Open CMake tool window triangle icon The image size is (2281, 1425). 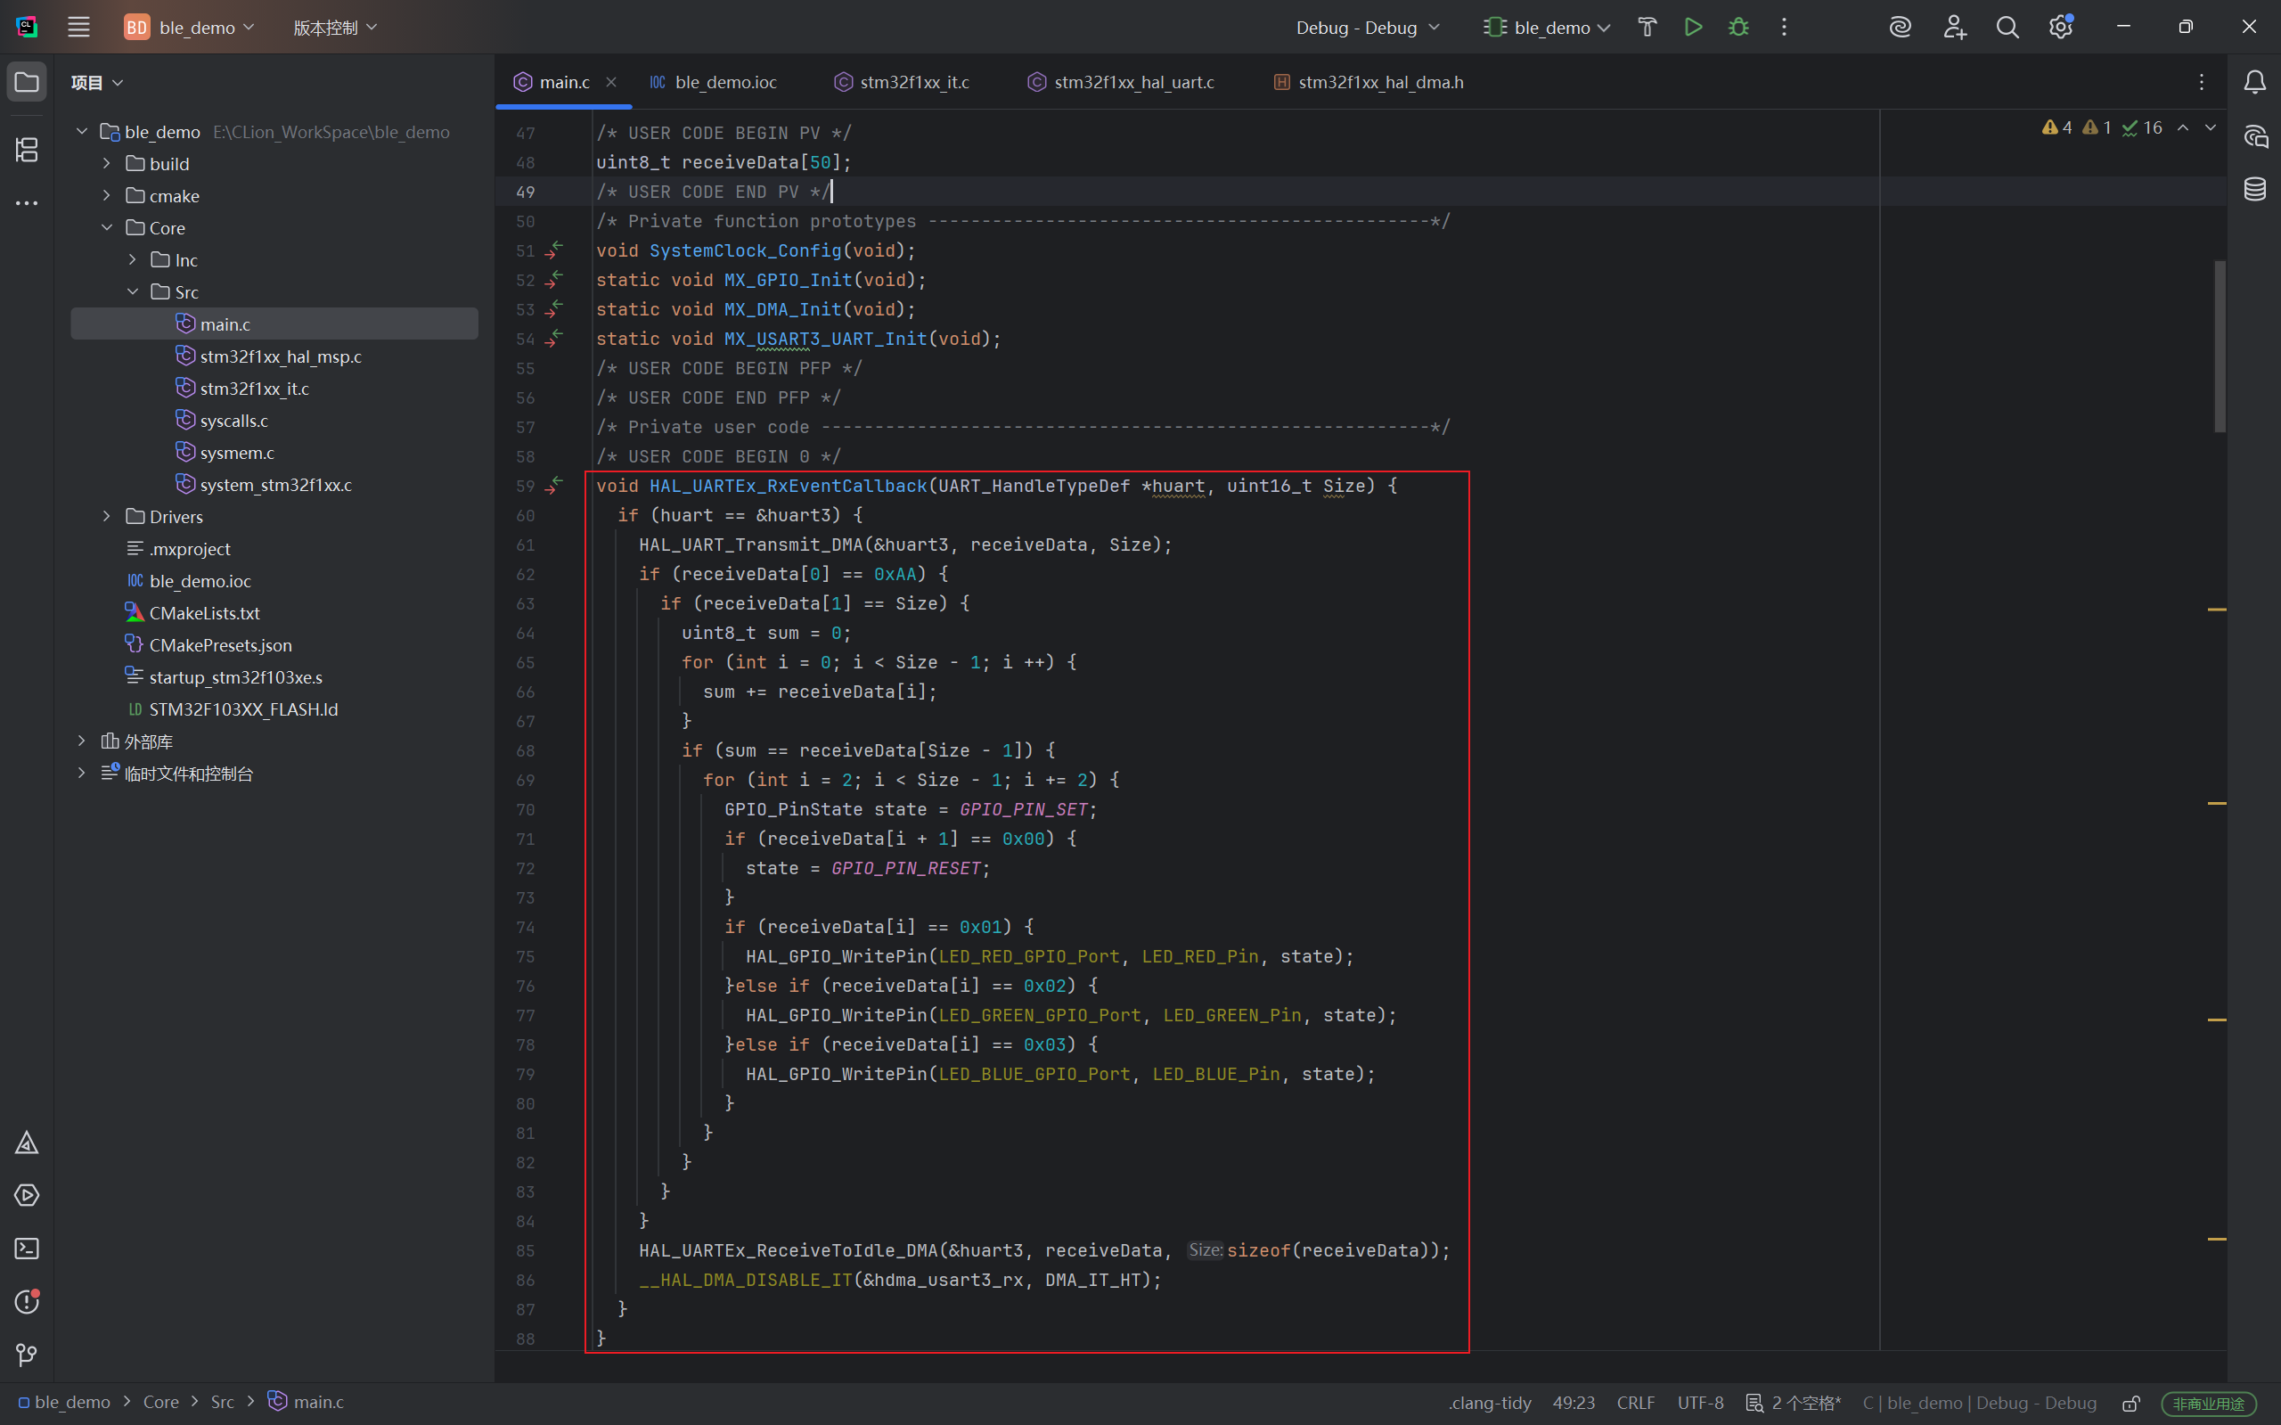(27, 1143)
